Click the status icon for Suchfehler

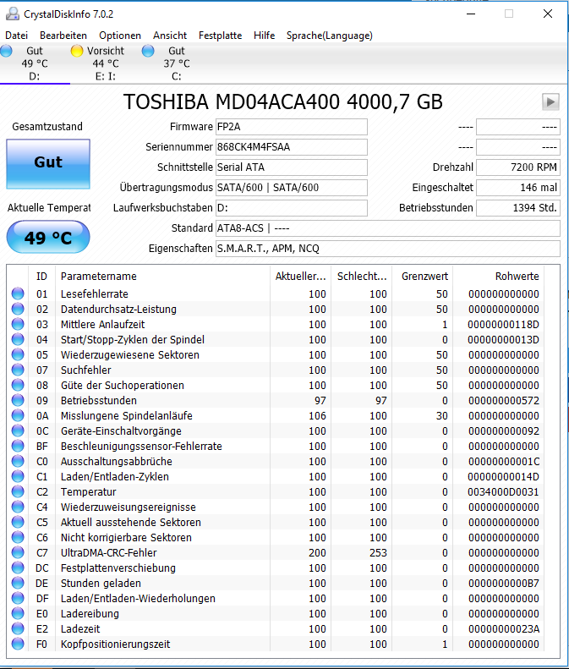[x=18, y=370]
